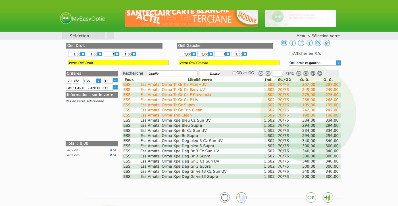This screenshot has width=398, height=206.
Task: Click the stepper of the '1' field under Oeil Droit
Action: (x=117, y=54)
